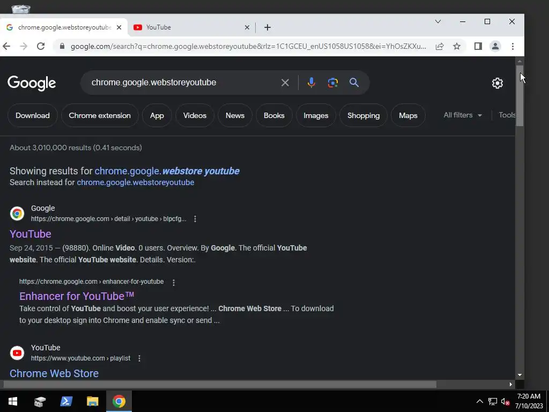Switch to Books results

click(x=274, y=116)
